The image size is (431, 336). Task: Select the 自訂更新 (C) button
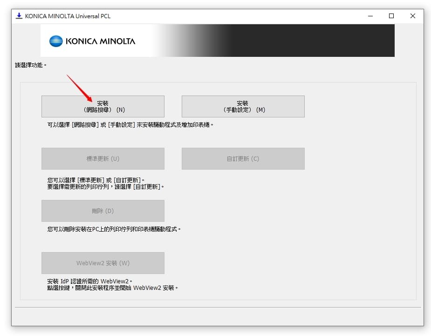[243, 158]
